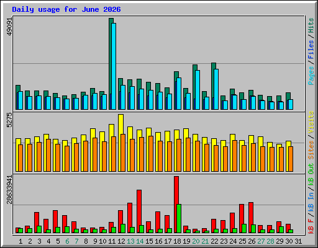Click day label 30 on the axis
The height and width of the screenshot is (248, 318).
click(289, 241)
